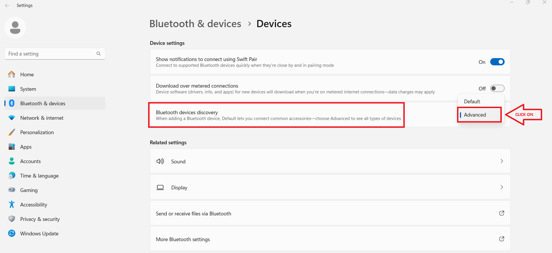Turn off the Swift Pair notifications toggle
552x253 pixels.
coord(497,62)
